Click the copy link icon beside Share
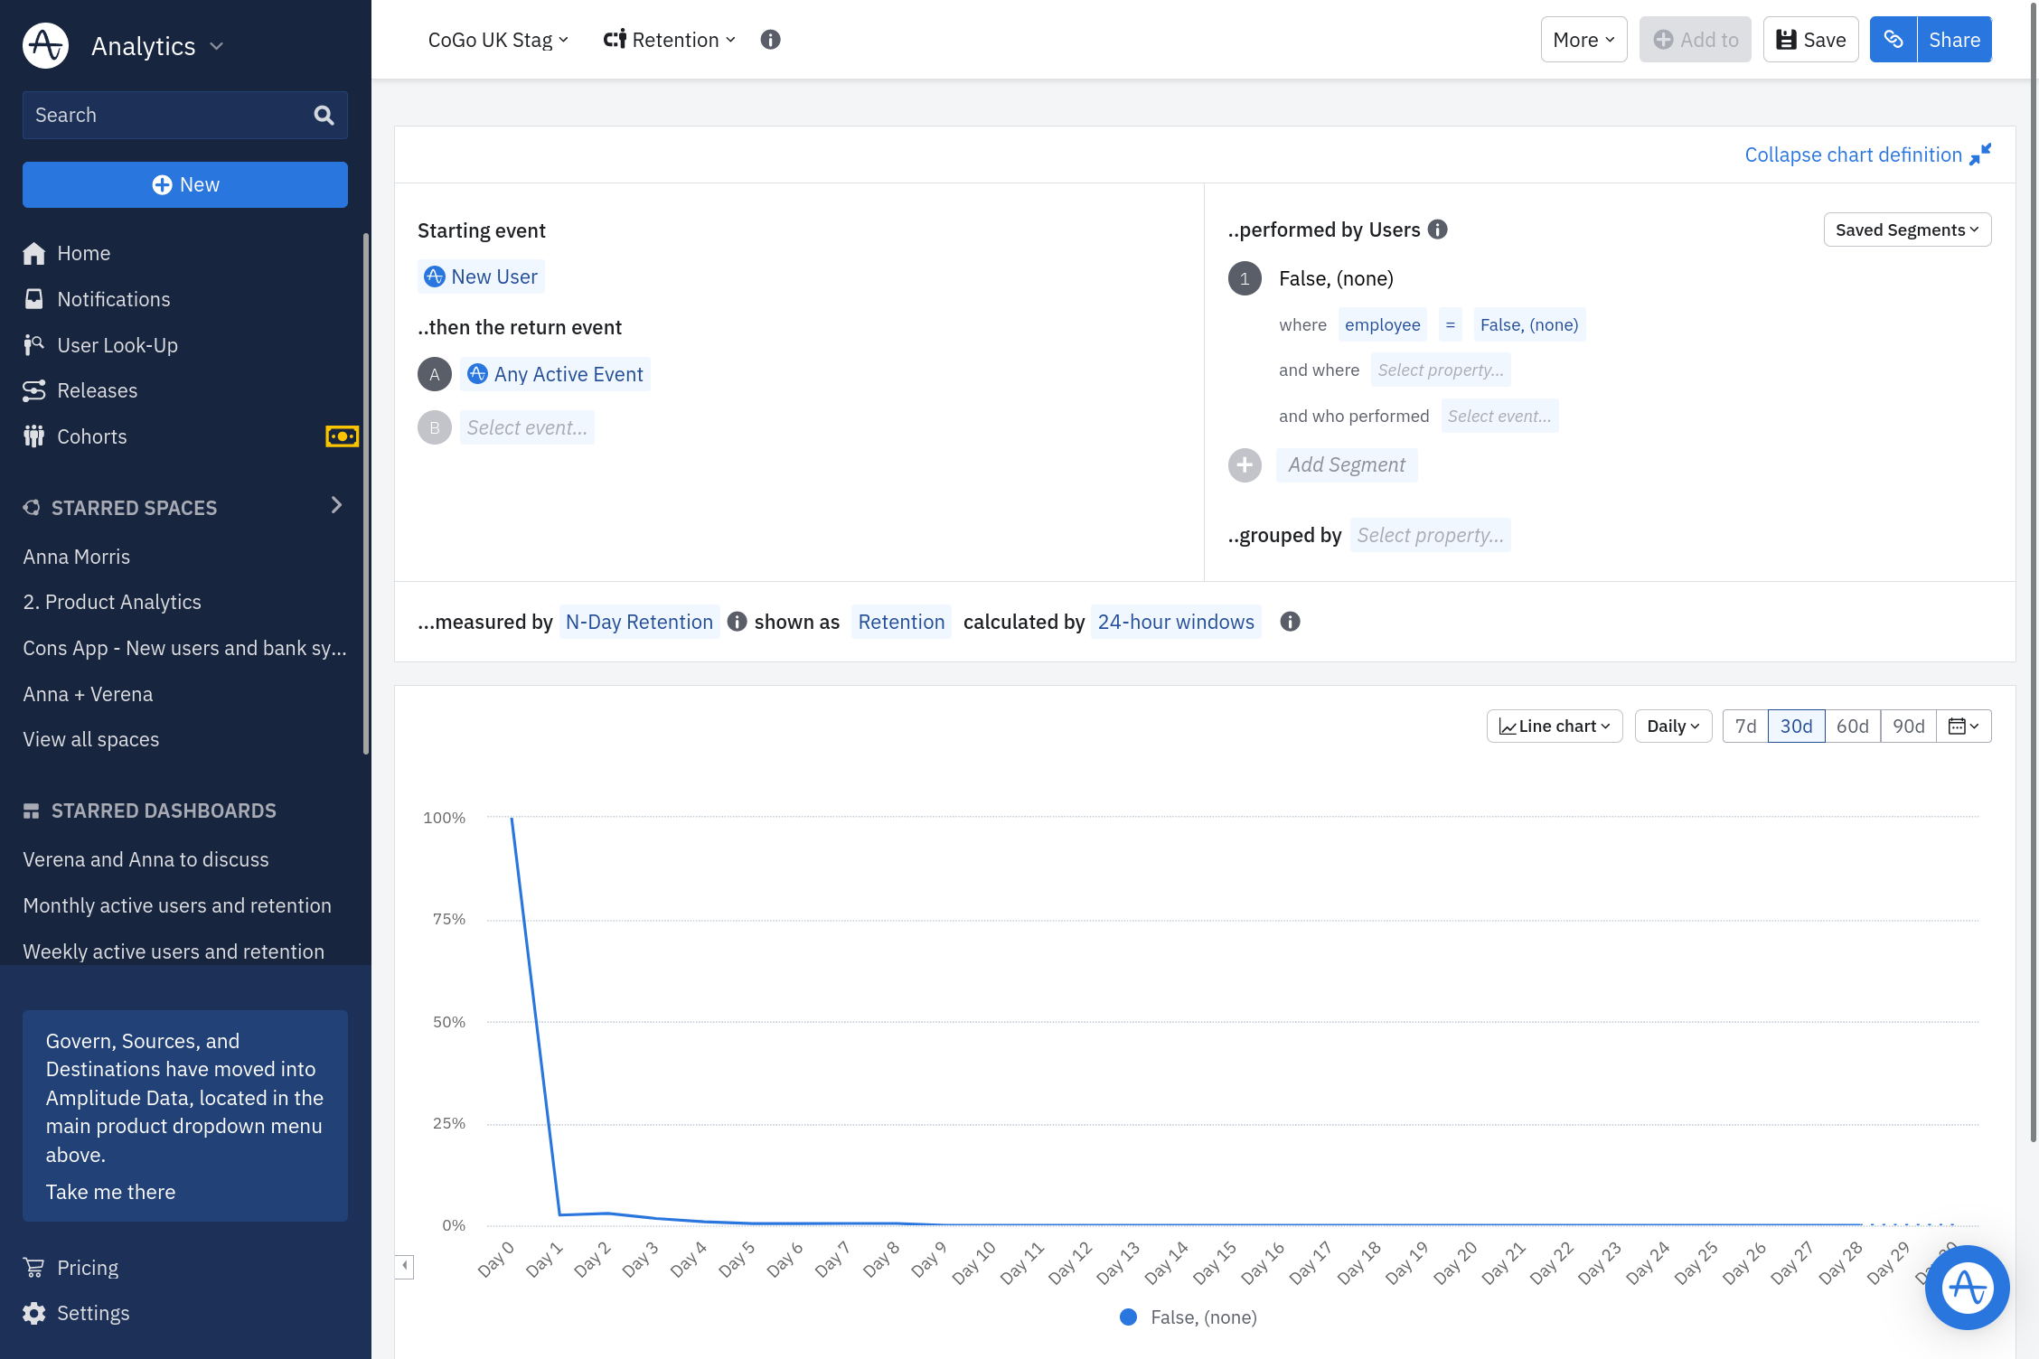The width and height of the screenshot is (2039, 1359). point(1893,40)
